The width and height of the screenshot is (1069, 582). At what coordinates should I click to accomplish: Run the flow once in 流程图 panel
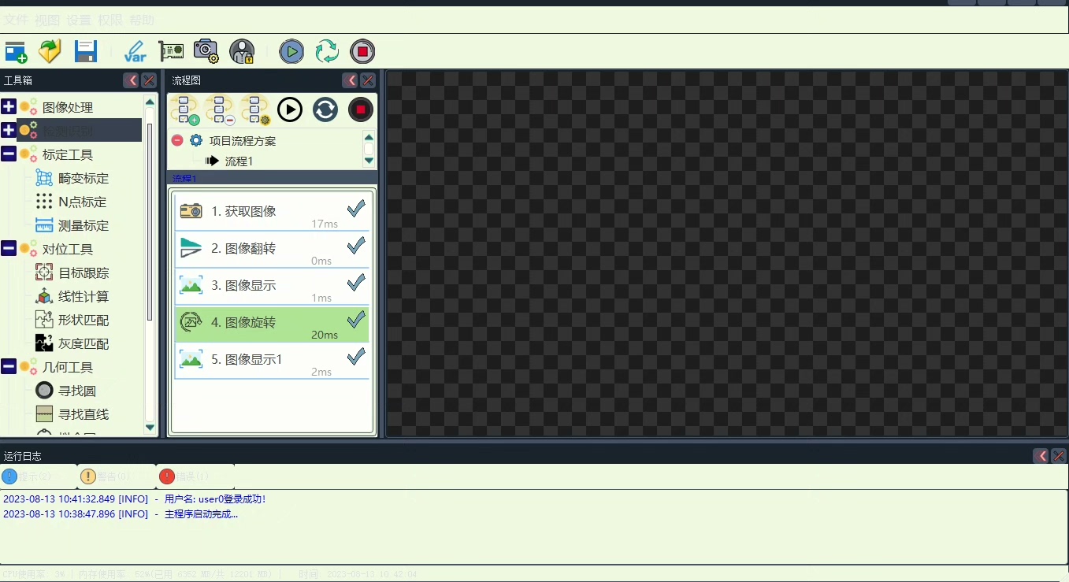[290, 109]
